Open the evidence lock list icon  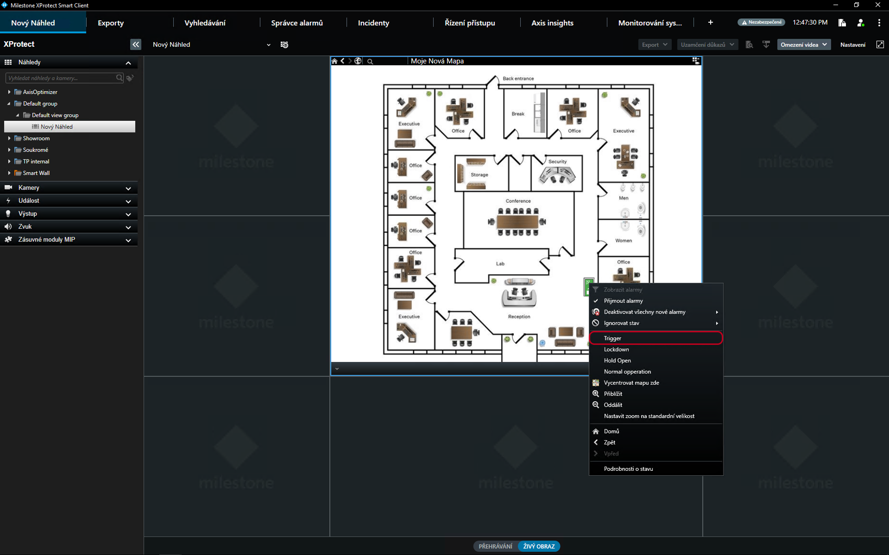click(749, 44)
